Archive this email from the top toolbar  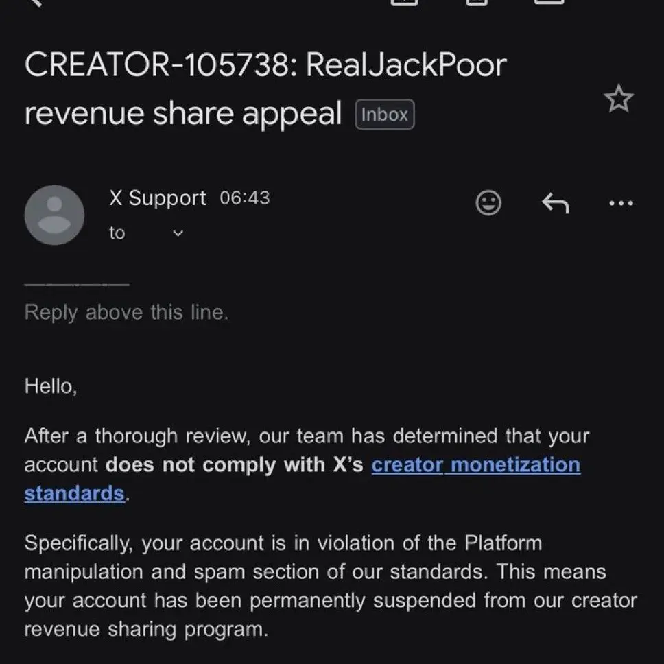point(405,2)
